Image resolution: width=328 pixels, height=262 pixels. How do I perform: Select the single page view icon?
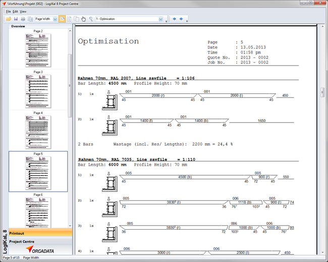point(69,19)
